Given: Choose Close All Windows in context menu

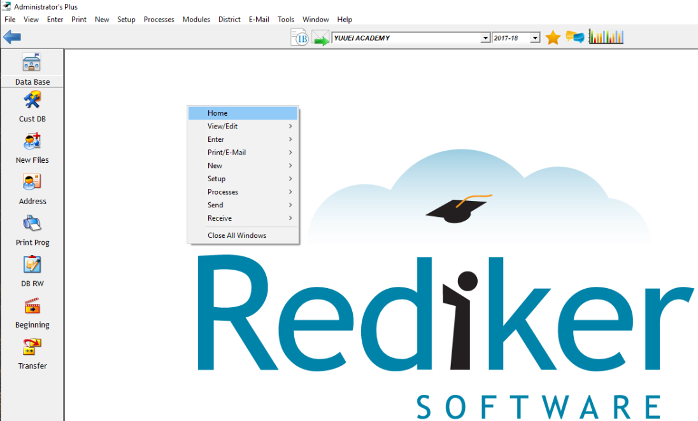Looking at the screenshot, I should [x=243, y=235].
